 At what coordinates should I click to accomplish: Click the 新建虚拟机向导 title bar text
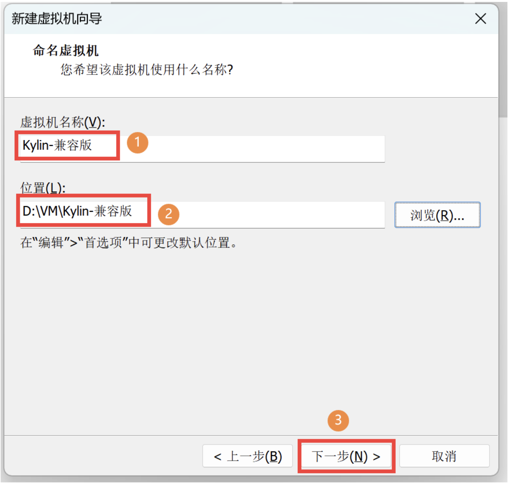[x=57, y=19]
